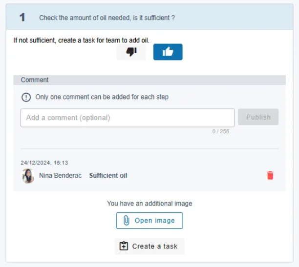Click the exclamation info icon
This screenshot has width=299, height=267.
click(x=26, y=97)
